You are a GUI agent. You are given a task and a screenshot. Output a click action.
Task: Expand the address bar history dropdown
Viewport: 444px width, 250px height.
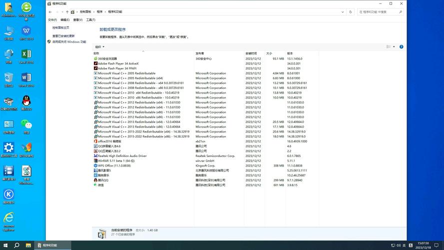coord(343,12)
